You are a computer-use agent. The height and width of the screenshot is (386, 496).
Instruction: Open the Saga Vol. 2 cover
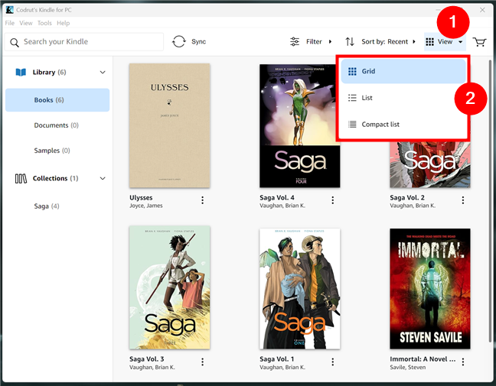point(430,164)
